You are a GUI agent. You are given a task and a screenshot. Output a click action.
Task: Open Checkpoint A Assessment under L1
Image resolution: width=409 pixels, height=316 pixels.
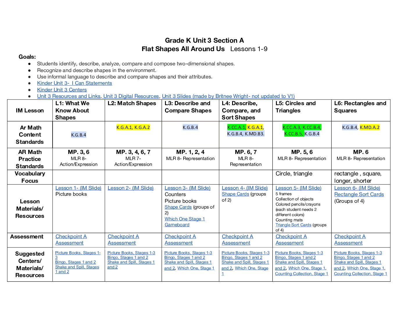tap(71, 240)
